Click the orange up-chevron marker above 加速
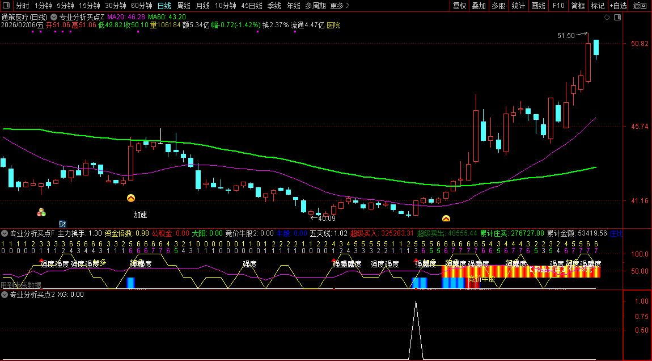 (131, 198)
